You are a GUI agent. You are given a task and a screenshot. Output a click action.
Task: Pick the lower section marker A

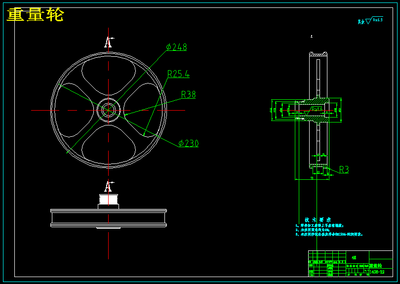coord(109,187)
